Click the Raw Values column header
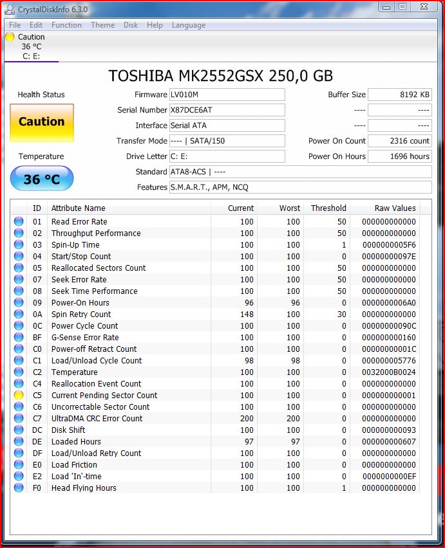Image resolution: width=445 pixels, height=548 pixels. 385,208
